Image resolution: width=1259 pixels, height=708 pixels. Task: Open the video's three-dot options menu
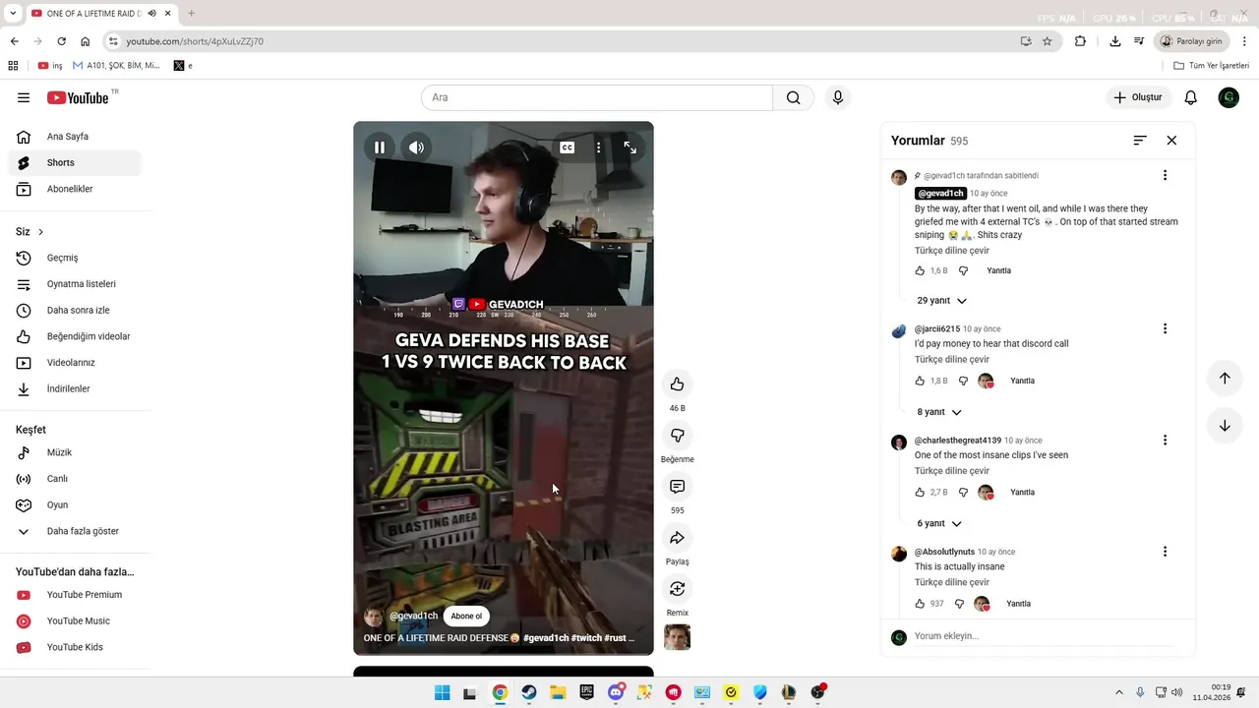click(x=598, y=147)
